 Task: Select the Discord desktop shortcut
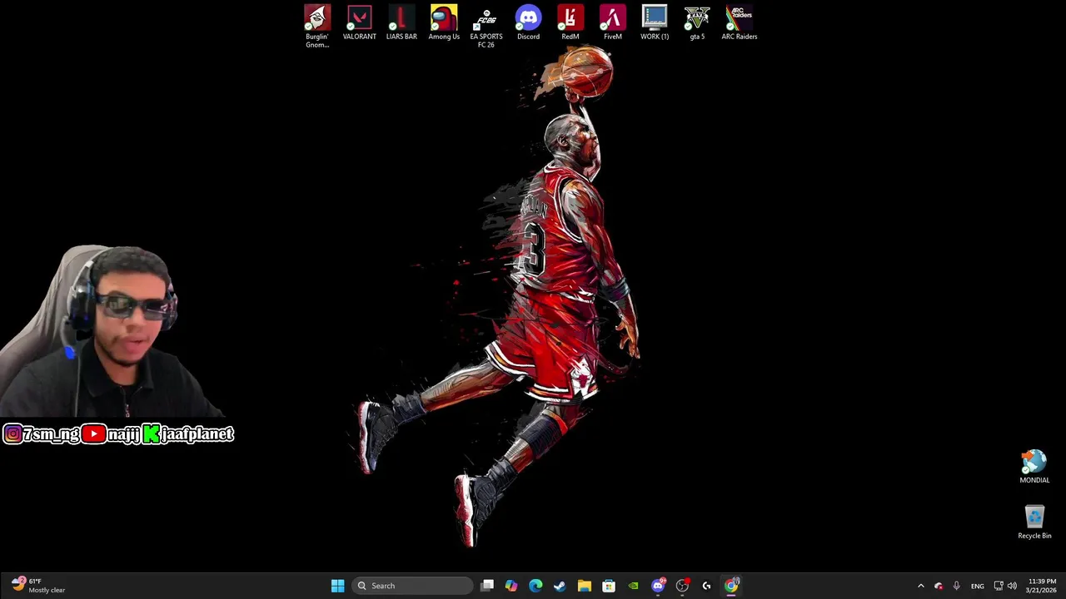tap(528, 22)
